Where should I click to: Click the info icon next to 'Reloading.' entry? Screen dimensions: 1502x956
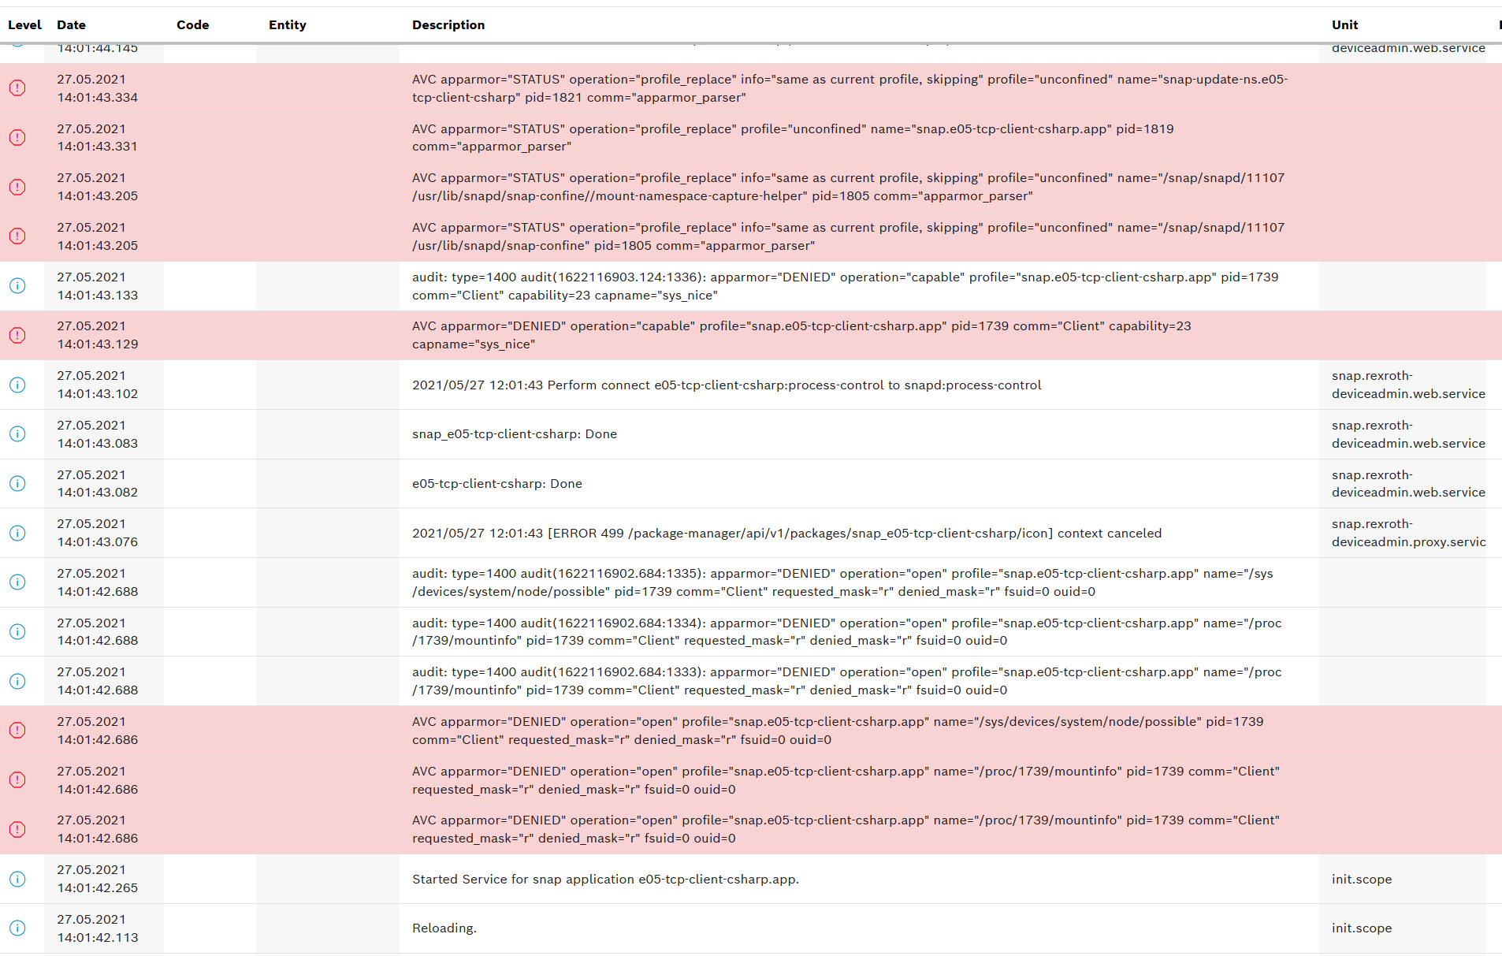(17, 928)
